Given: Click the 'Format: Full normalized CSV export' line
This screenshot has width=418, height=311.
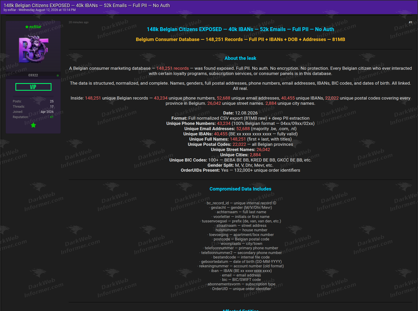Looking at the screenshot, I should [240, 118].
